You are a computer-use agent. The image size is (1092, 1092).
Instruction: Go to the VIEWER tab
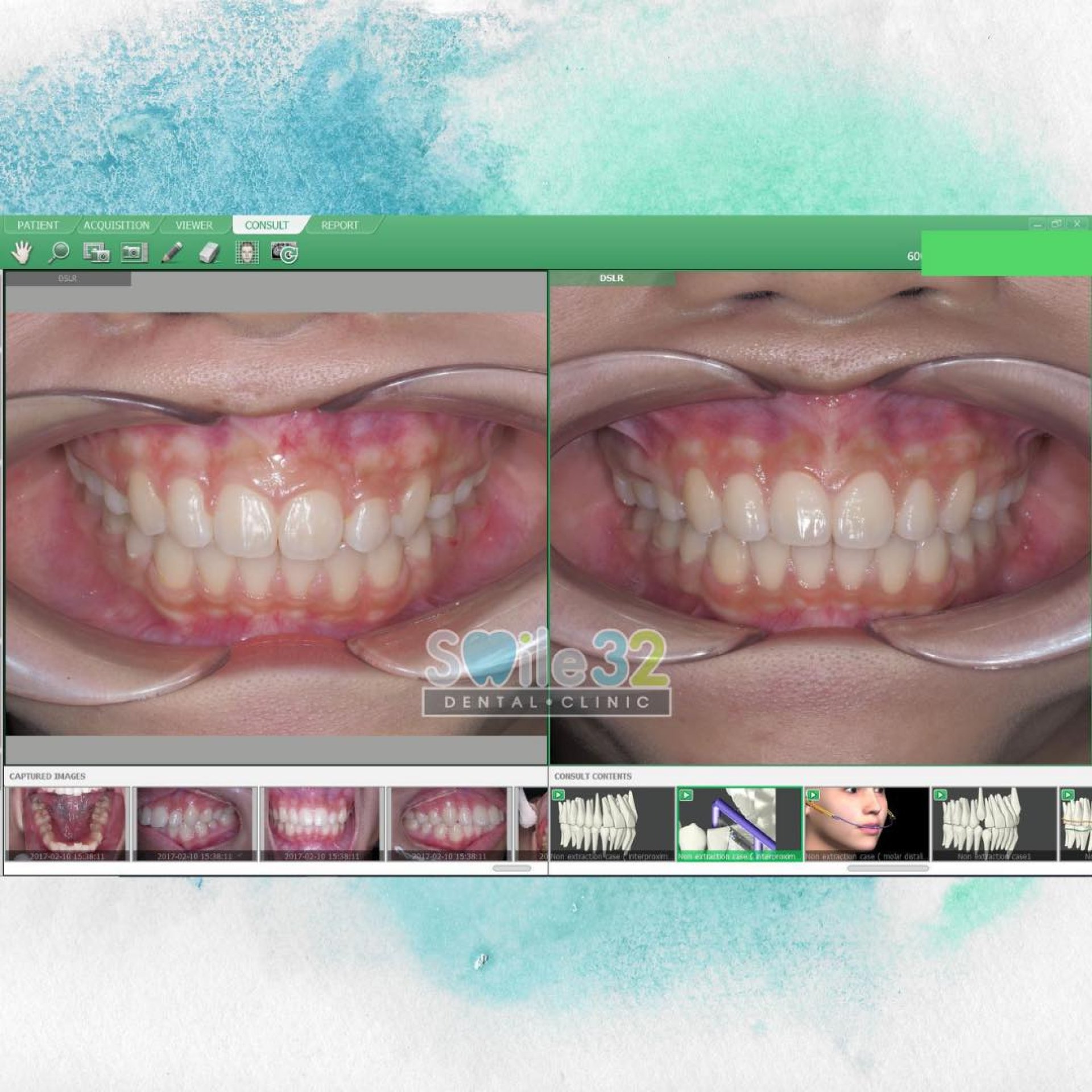pyautogui.click(x=194, y=225)
